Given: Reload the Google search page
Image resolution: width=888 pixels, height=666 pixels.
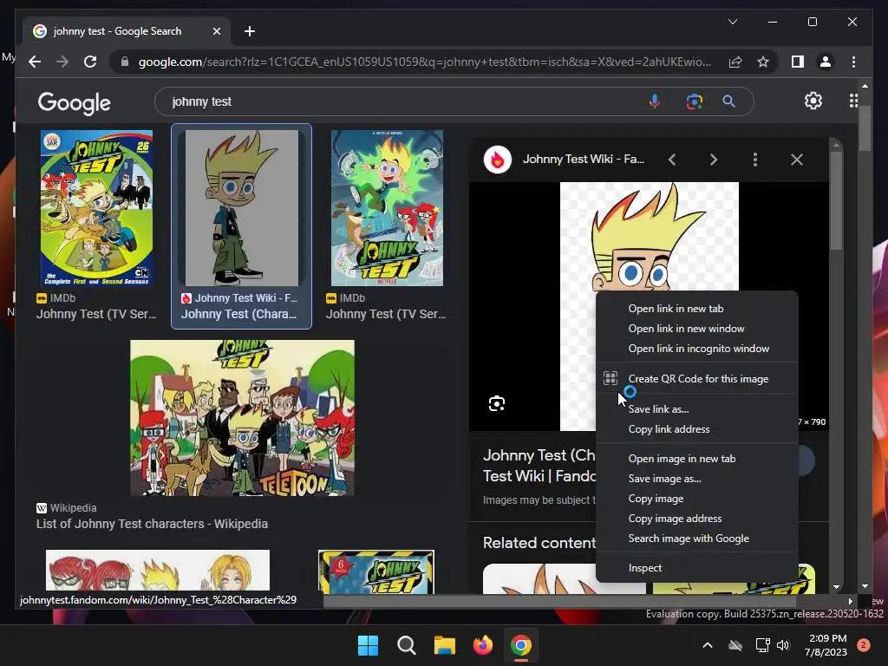Looking at the screenshot, I should (x=90, y=62).
